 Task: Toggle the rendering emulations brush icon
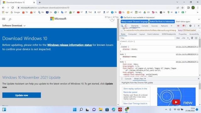tap(192, 38)
